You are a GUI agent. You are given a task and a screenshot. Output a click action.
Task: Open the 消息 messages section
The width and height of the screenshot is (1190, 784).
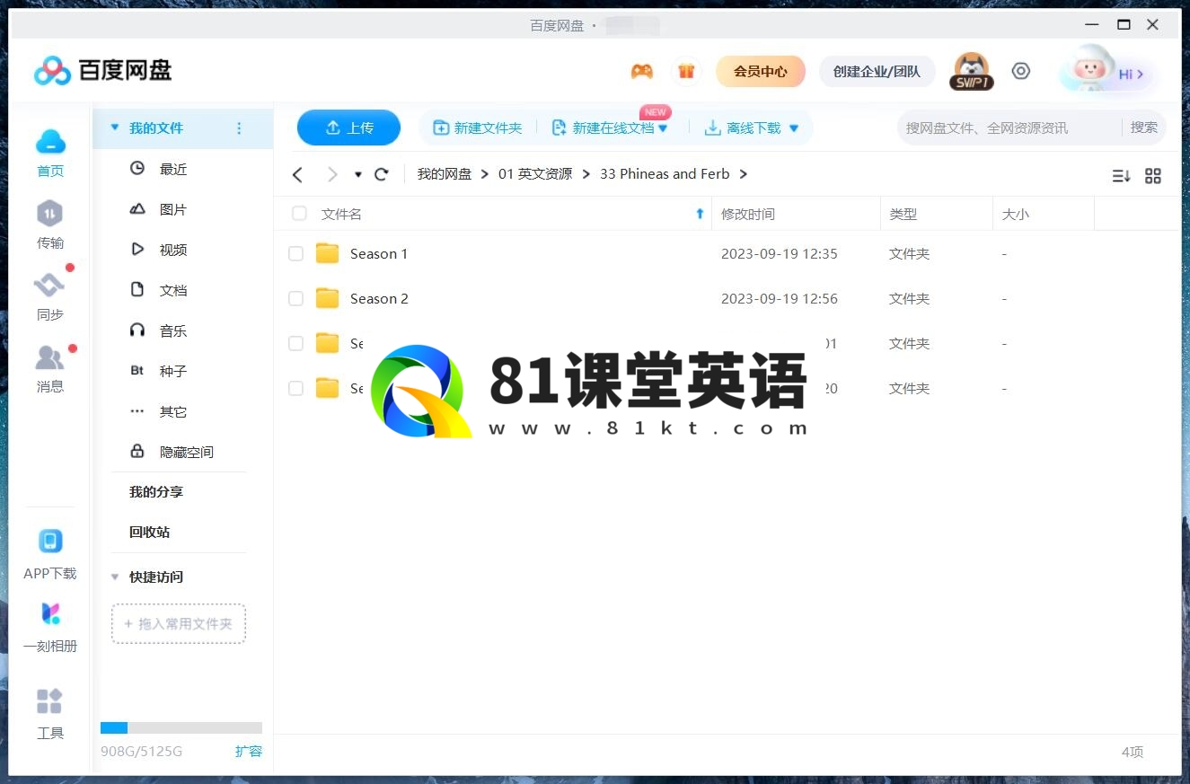tap(50, 368)
